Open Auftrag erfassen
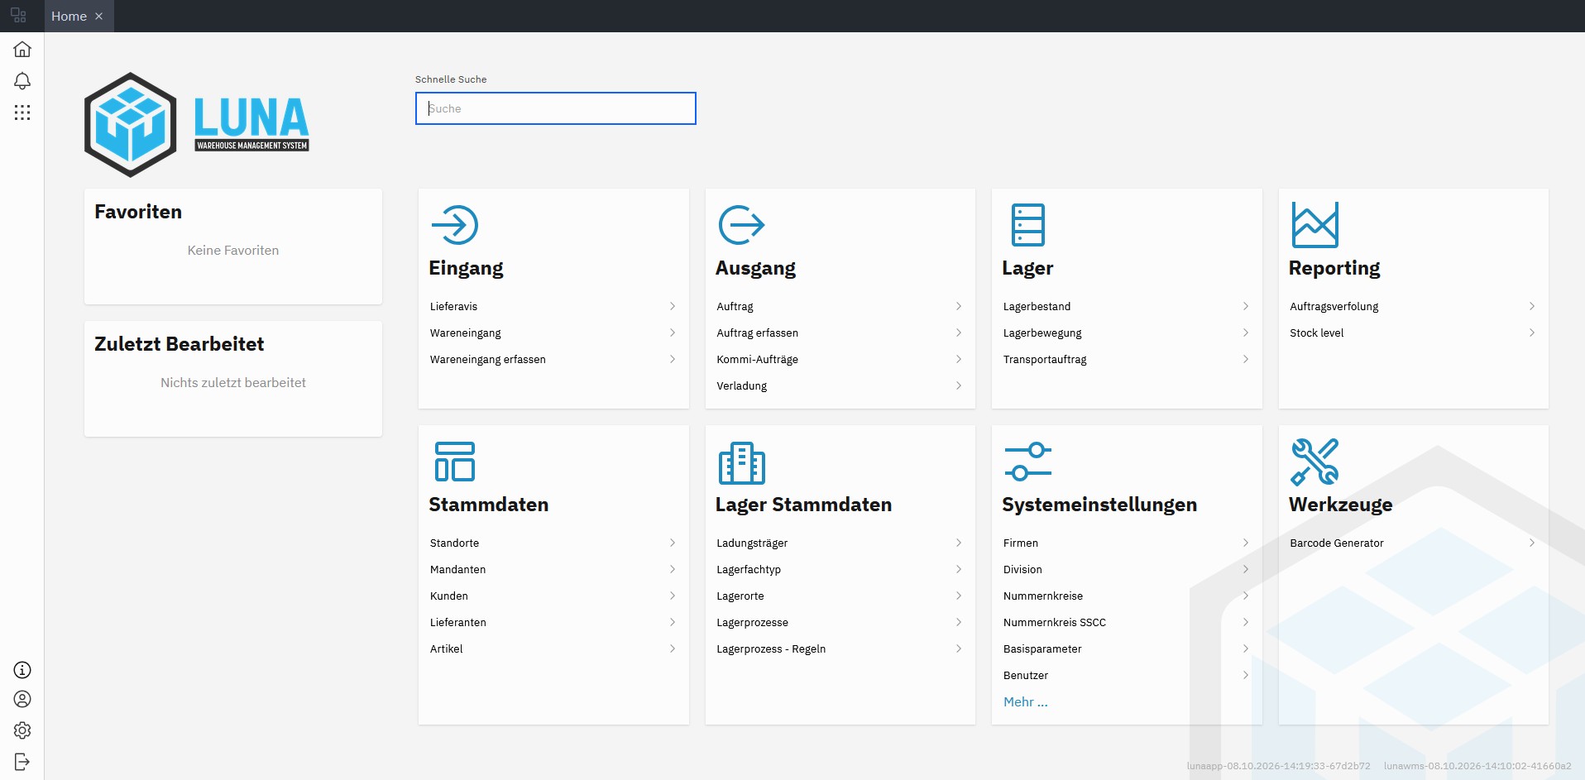 click(840, 333)
